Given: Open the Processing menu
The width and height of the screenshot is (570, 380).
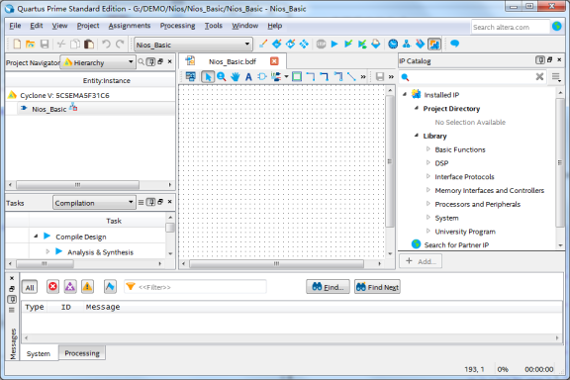Looking at the screenshot, I should [177, 26].
